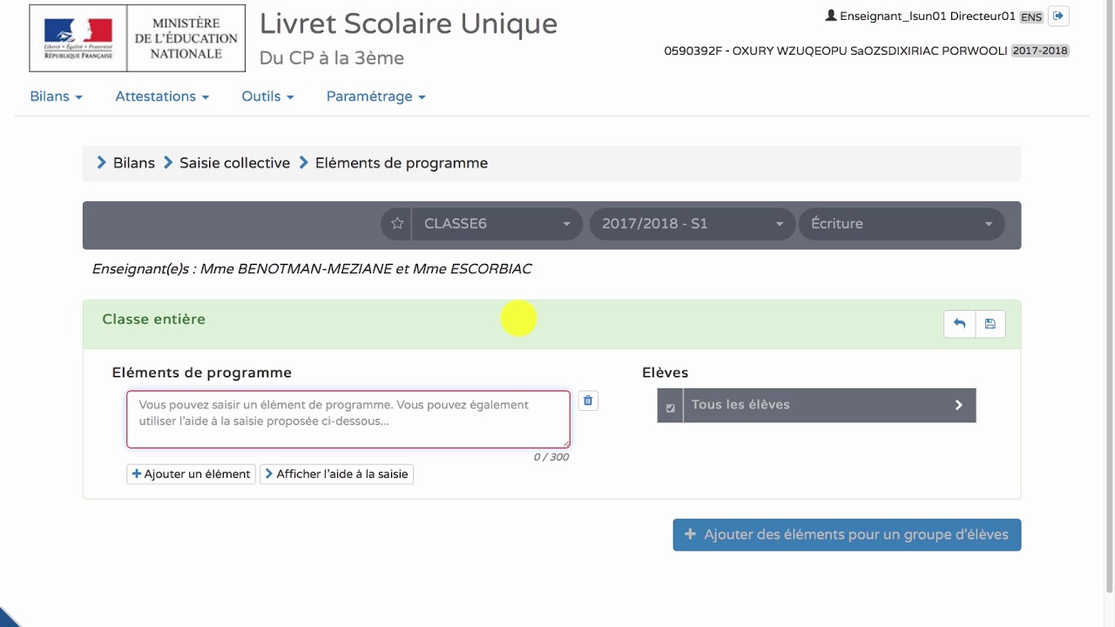Open the Paramétrage menu
1115x627 pixels.
[375, 97]
